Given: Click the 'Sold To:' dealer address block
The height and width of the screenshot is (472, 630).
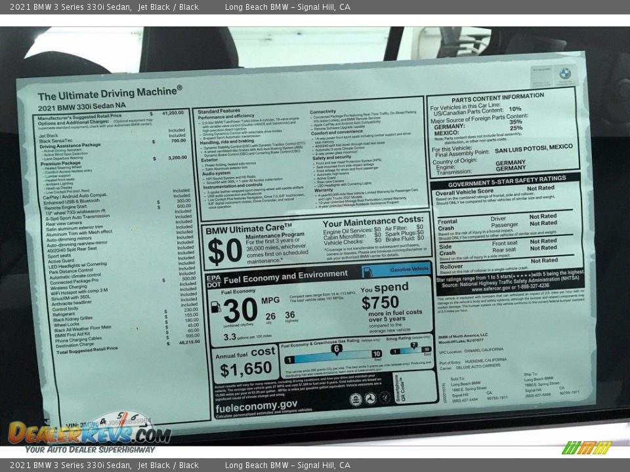Looking at the screenshot, I should 479,389.
